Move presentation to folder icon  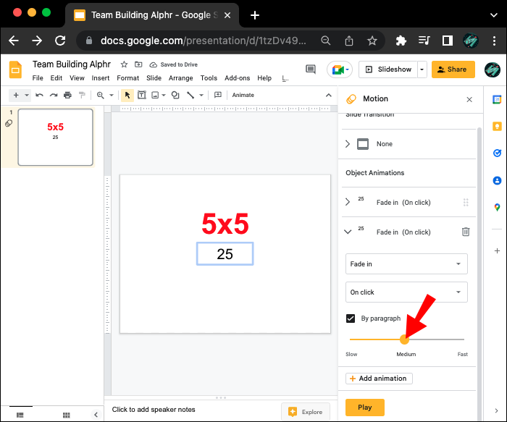[138, 64]
